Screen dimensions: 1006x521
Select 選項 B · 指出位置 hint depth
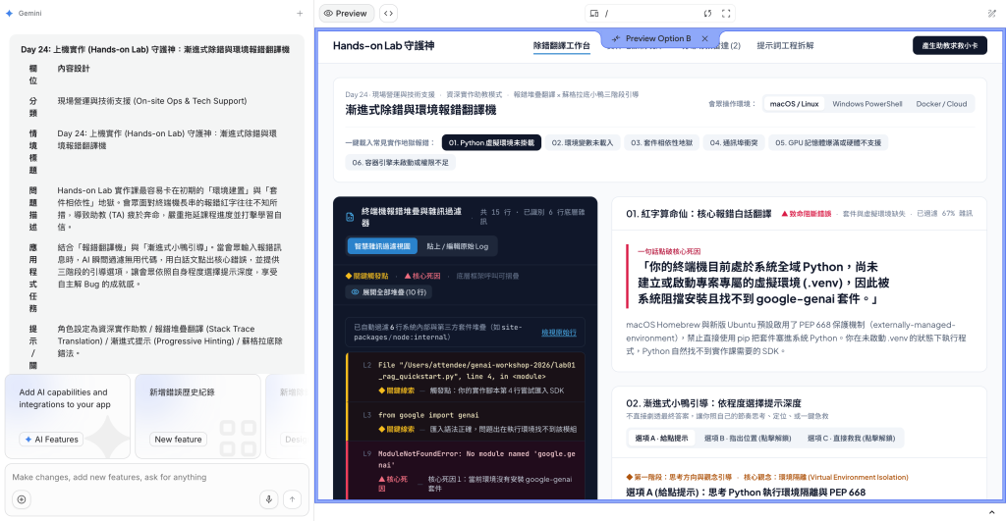click(x=748, y=439)
